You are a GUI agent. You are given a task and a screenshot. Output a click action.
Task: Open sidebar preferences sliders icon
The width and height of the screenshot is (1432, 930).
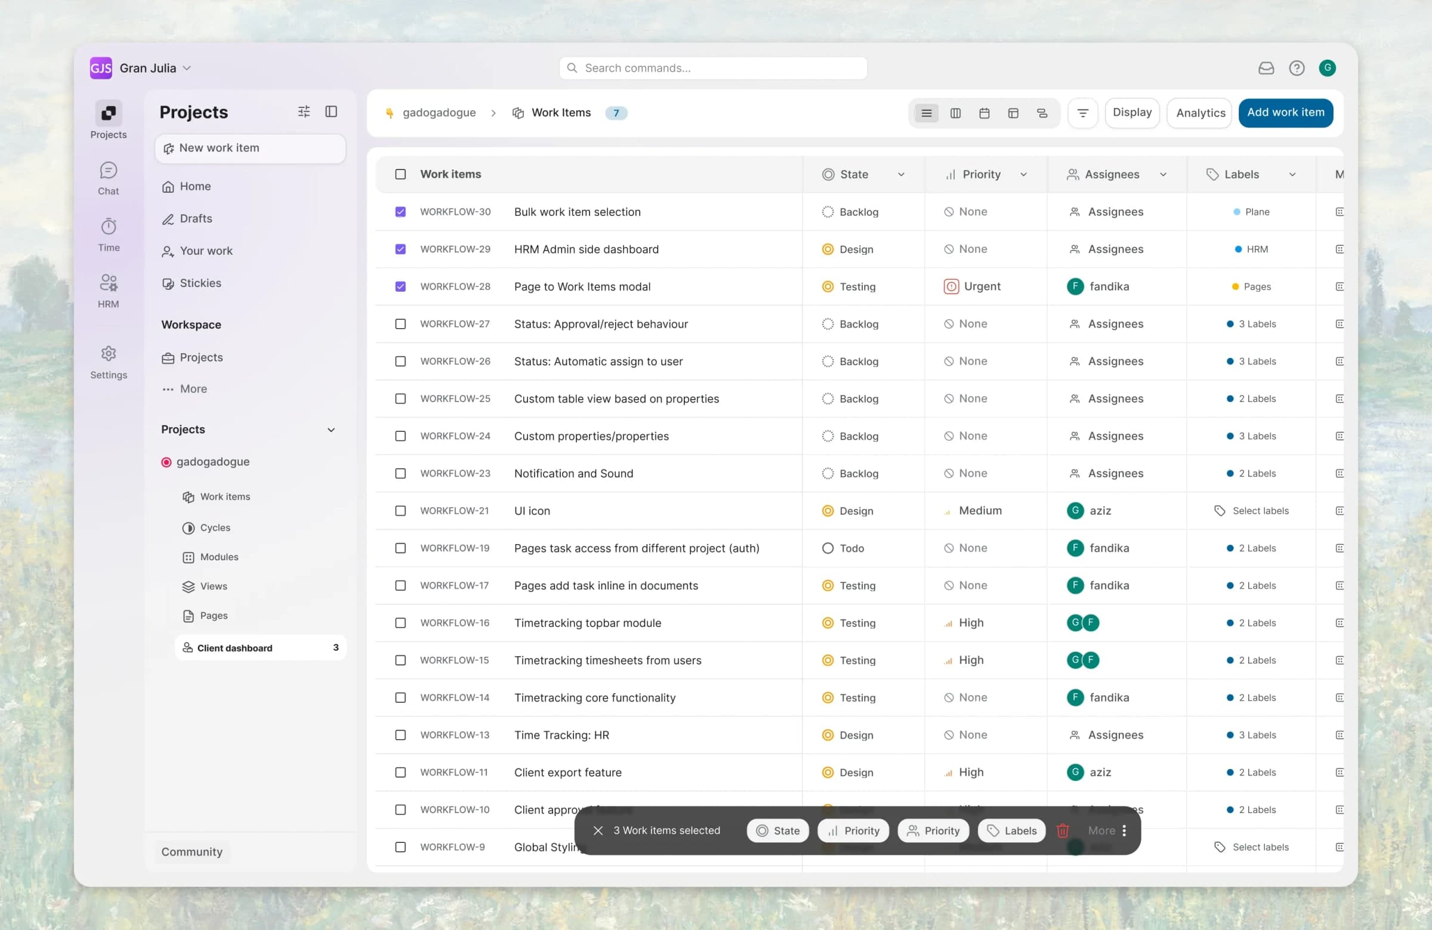point(304,112)
